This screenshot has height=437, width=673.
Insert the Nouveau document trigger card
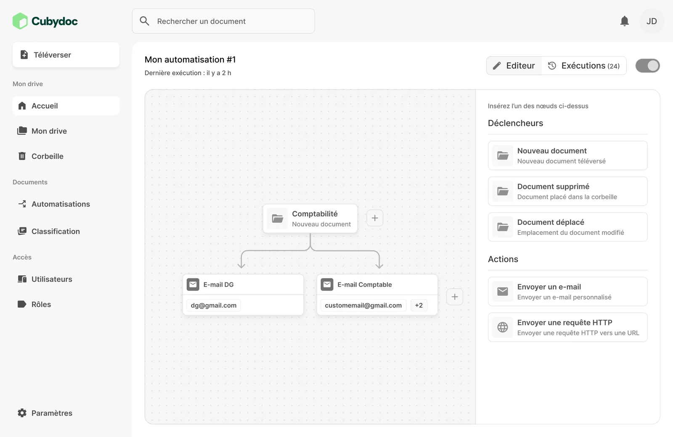click(x=567, y=155)
